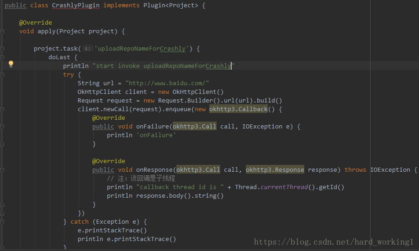Collapse the void apply method fold marker
The height and width of the screenshot is (251, 419).
[2, 32]
